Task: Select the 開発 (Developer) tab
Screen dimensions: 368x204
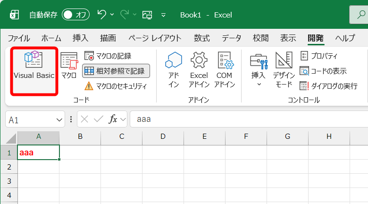Action: click(x=316, y=38)
